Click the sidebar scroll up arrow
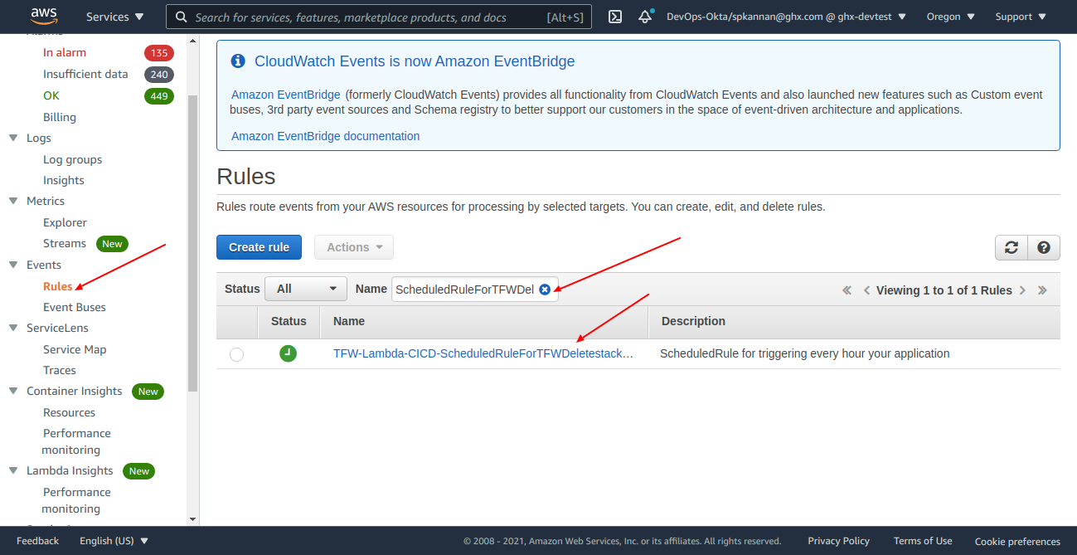The width and height of the screenshot is (1077, 555). tap(193, 40)
